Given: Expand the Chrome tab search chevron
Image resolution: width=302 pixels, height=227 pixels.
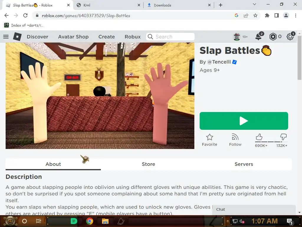Looking at the screenshot, I should pos(255,4).
